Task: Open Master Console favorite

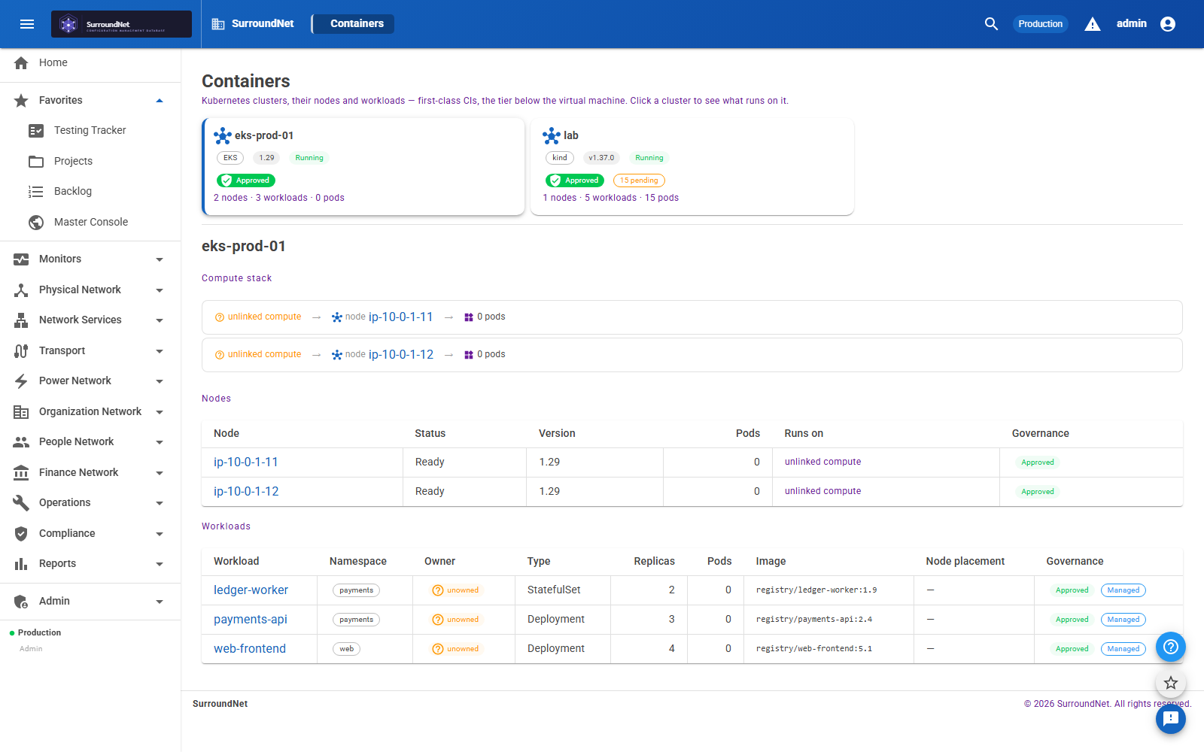Action: [90, 222]
